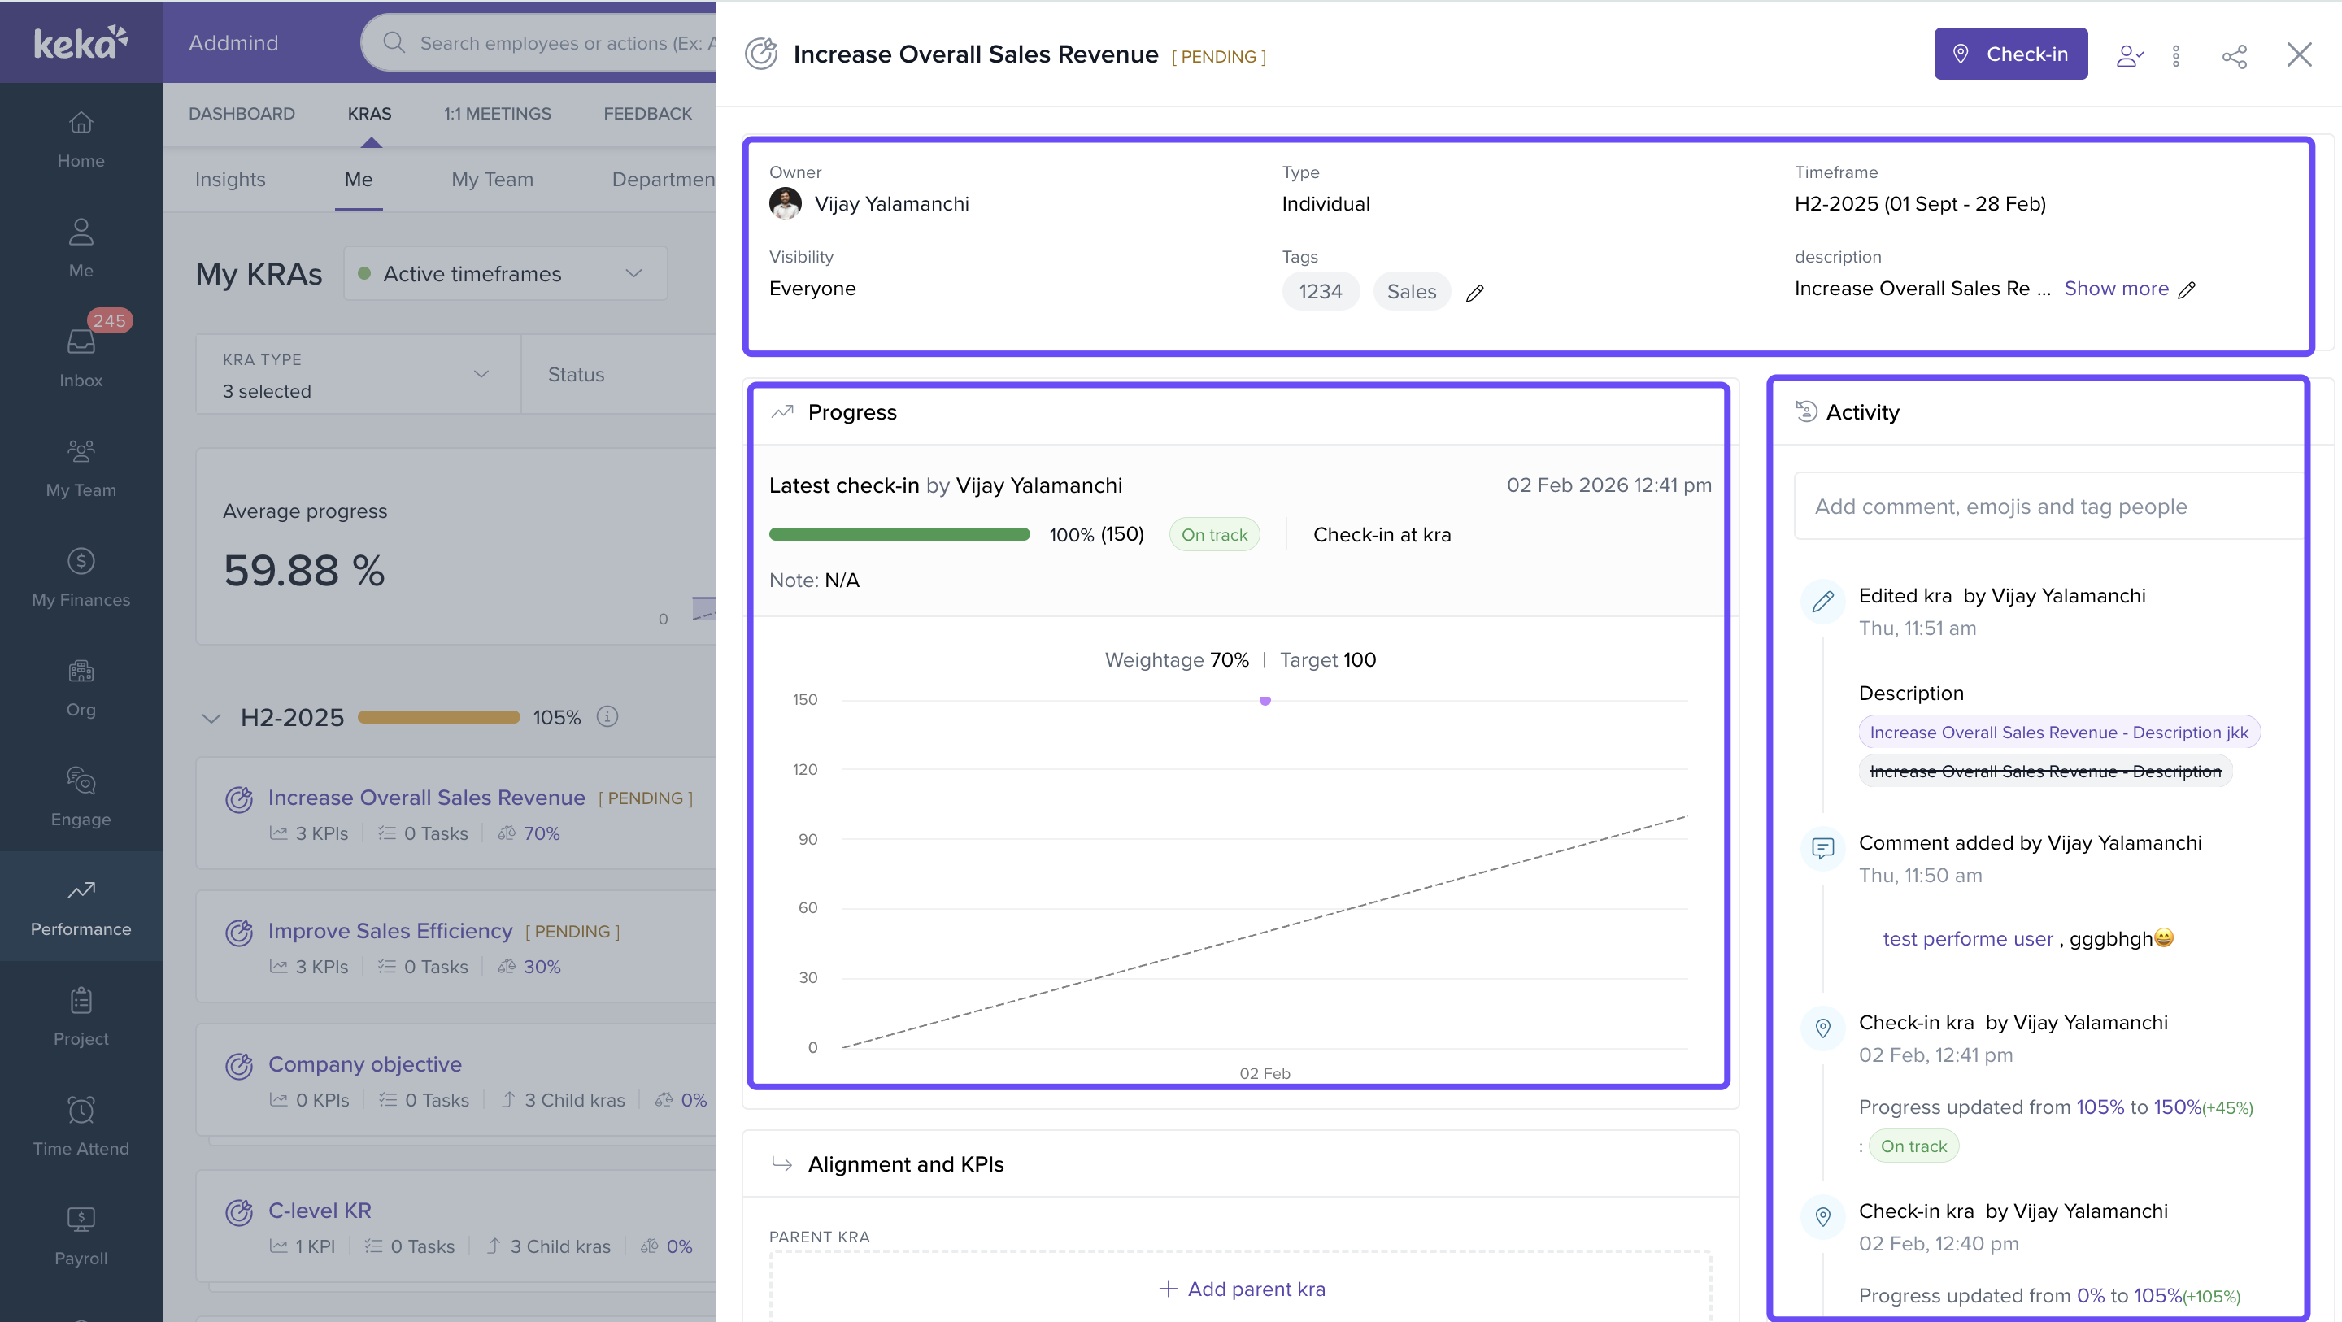Click the green latest check-in progress bar

[899, 535]
